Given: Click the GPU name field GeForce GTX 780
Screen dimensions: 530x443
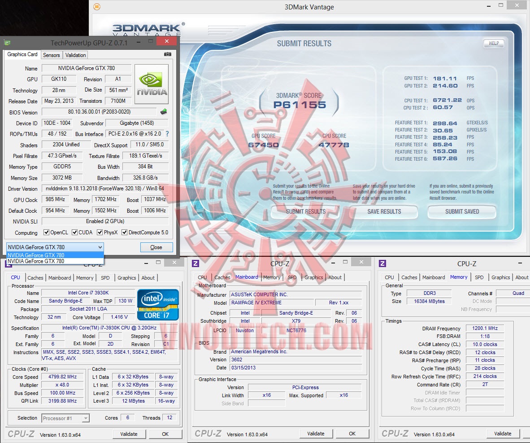Looking at the screenshot, I should click(87, 68).
